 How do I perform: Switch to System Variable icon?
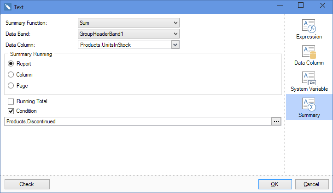(309, 78)
